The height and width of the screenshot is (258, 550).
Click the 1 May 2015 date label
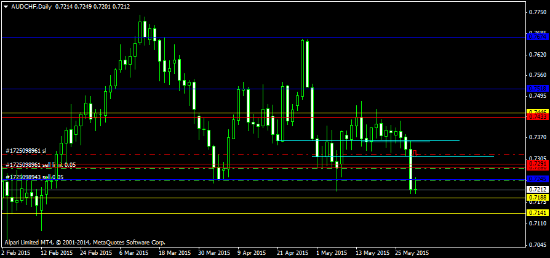point(330,252)
